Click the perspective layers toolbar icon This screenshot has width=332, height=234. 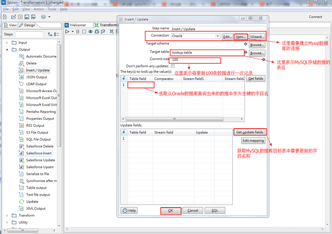(x=44, y=17)
